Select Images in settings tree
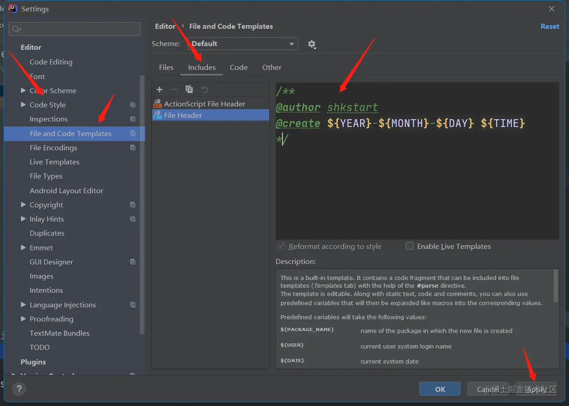Screen dimensions: 569x406 pos(42,276)
